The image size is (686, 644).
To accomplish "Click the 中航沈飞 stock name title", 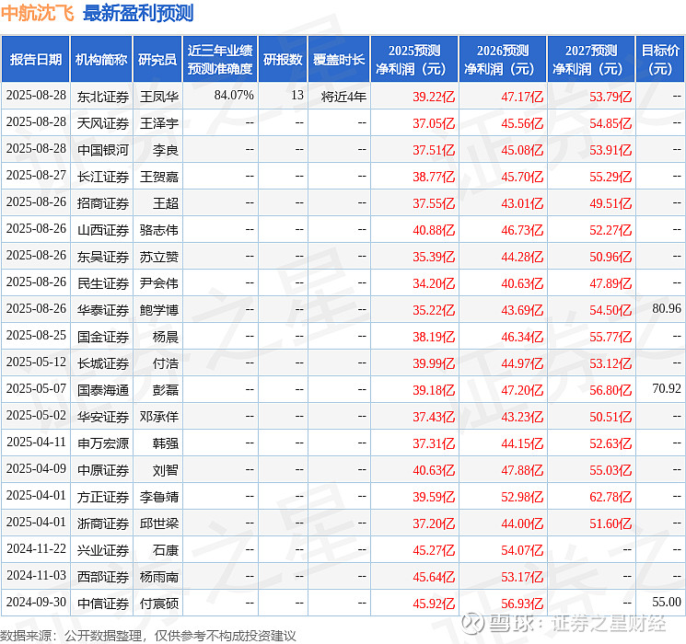I will [39, 13].
